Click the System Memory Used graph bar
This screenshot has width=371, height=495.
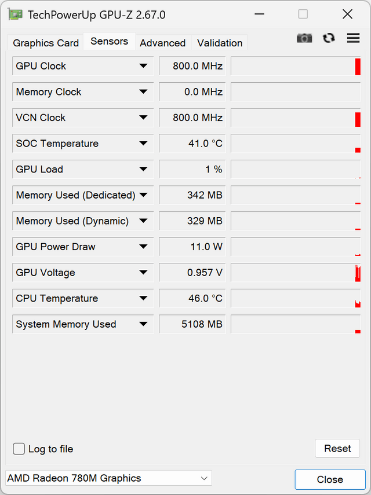coord(296,324)
